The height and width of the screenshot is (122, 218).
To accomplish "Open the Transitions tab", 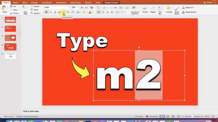I will click(47, 2).
